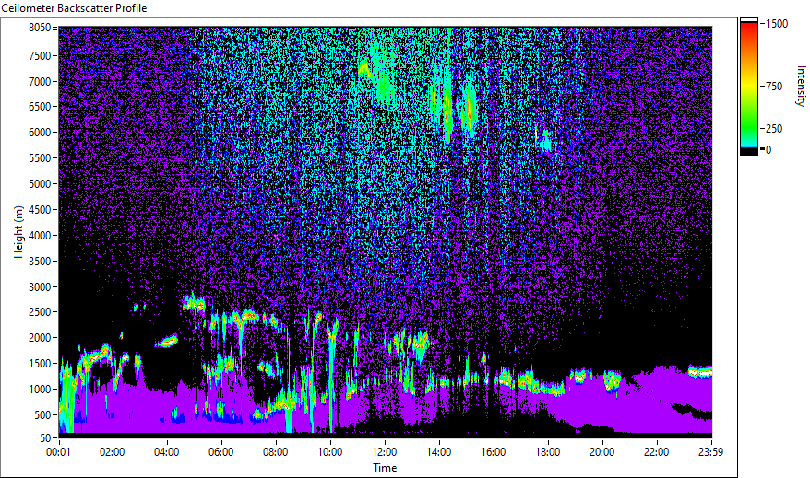810x478 pixels.
Task: Click the 10:00 time axis label
Action: pos(329,452)
